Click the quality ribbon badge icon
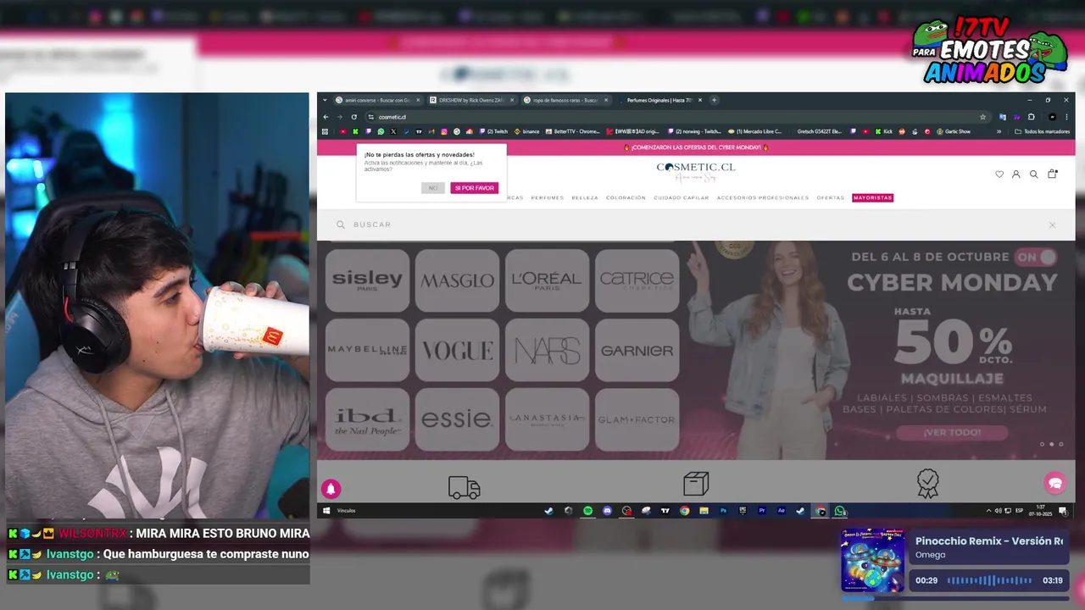The image size is (1085, 610). pos(927,484)
